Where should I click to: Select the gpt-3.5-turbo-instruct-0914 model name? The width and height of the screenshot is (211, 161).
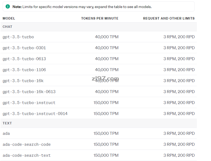click(x=35, y=114)
